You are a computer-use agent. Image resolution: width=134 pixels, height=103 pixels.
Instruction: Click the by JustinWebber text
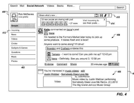tap(82, 76)
